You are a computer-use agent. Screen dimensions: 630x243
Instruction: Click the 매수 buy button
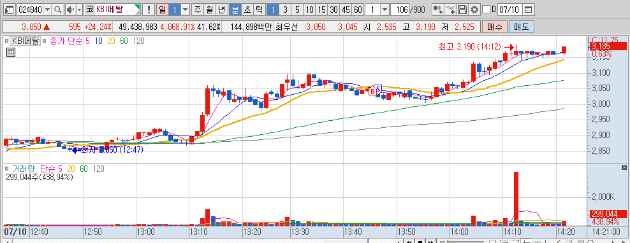click(494, 27)
